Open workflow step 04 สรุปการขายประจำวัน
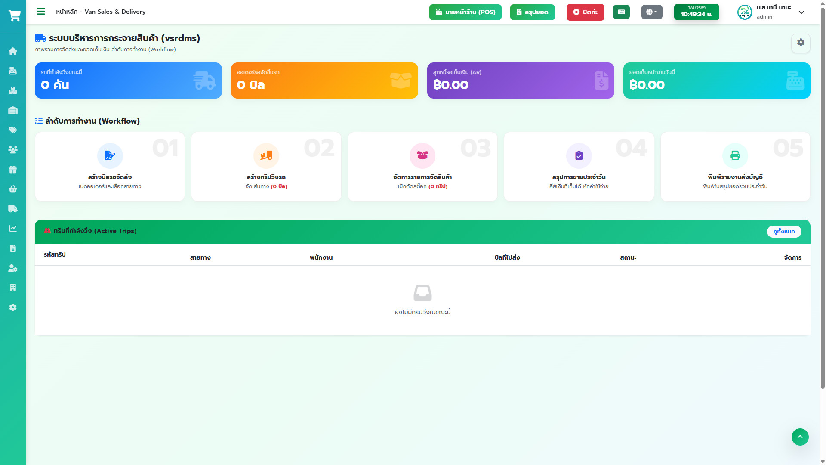Screen dimensions: 826x465 579,167
